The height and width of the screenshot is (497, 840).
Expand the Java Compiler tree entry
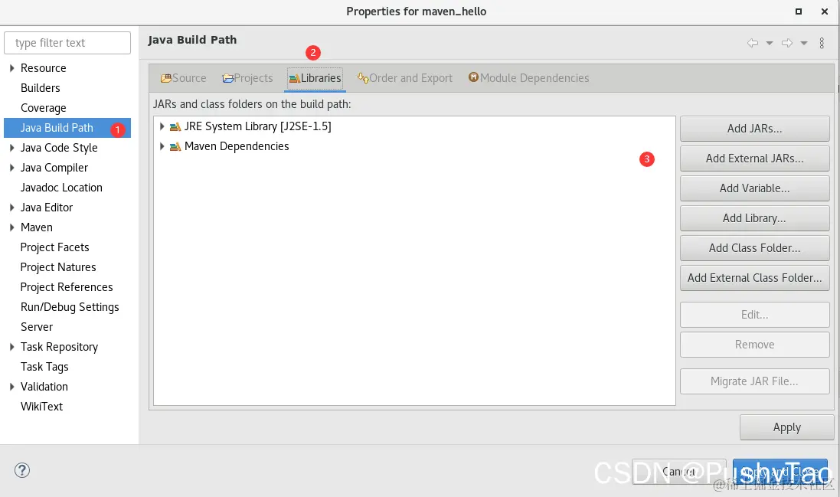click(11, 168)
